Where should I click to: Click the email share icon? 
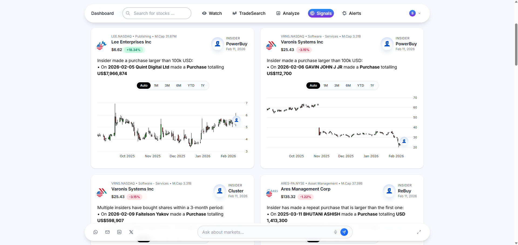pos(107,232)
